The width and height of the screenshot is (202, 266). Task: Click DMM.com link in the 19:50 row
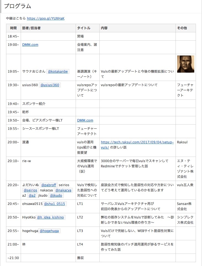85,120
